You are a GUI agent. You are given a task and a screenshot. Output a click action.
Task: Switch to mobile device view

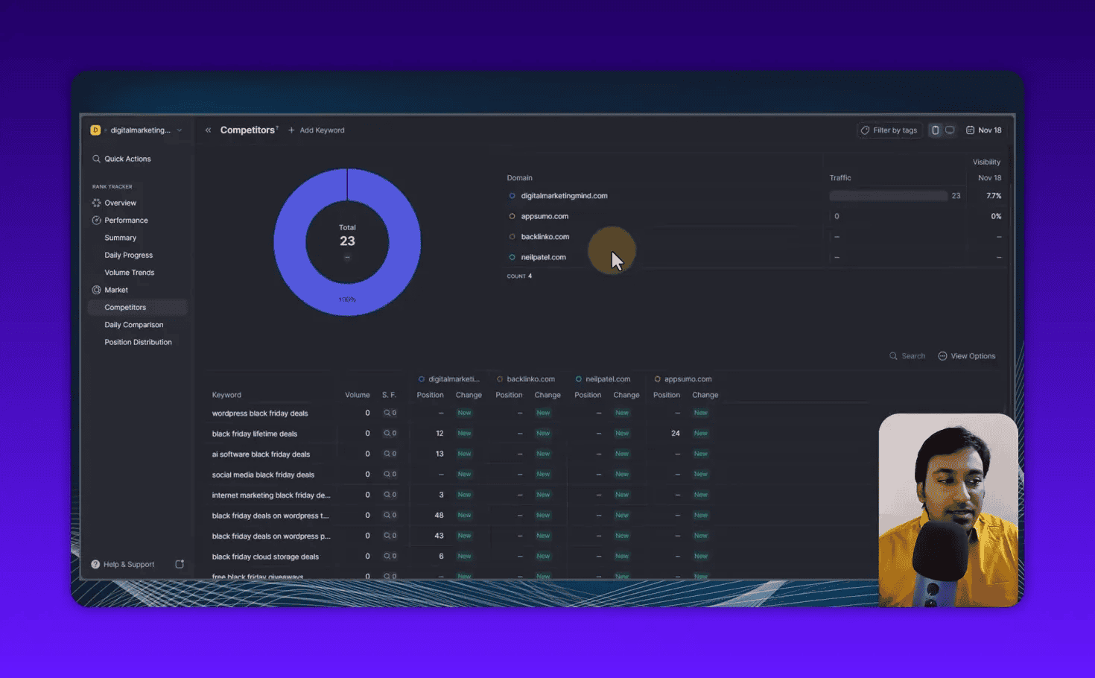tap(935, 129)
